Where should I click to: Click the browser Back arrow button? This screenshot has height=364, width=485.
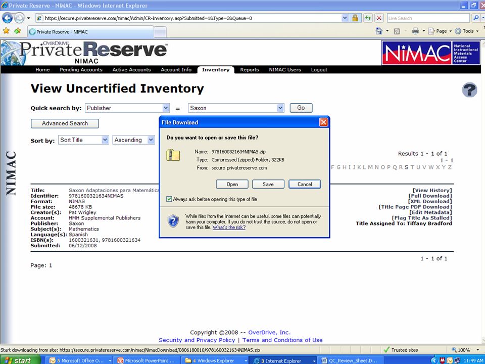tap(7, 18)
